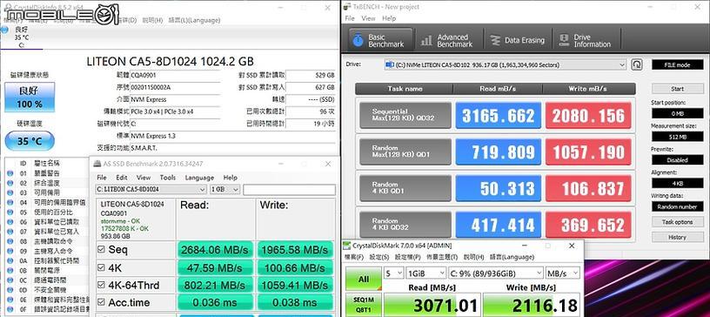Open the Data Erasing tab
710x317 pixels.
(x=518, y=40)
